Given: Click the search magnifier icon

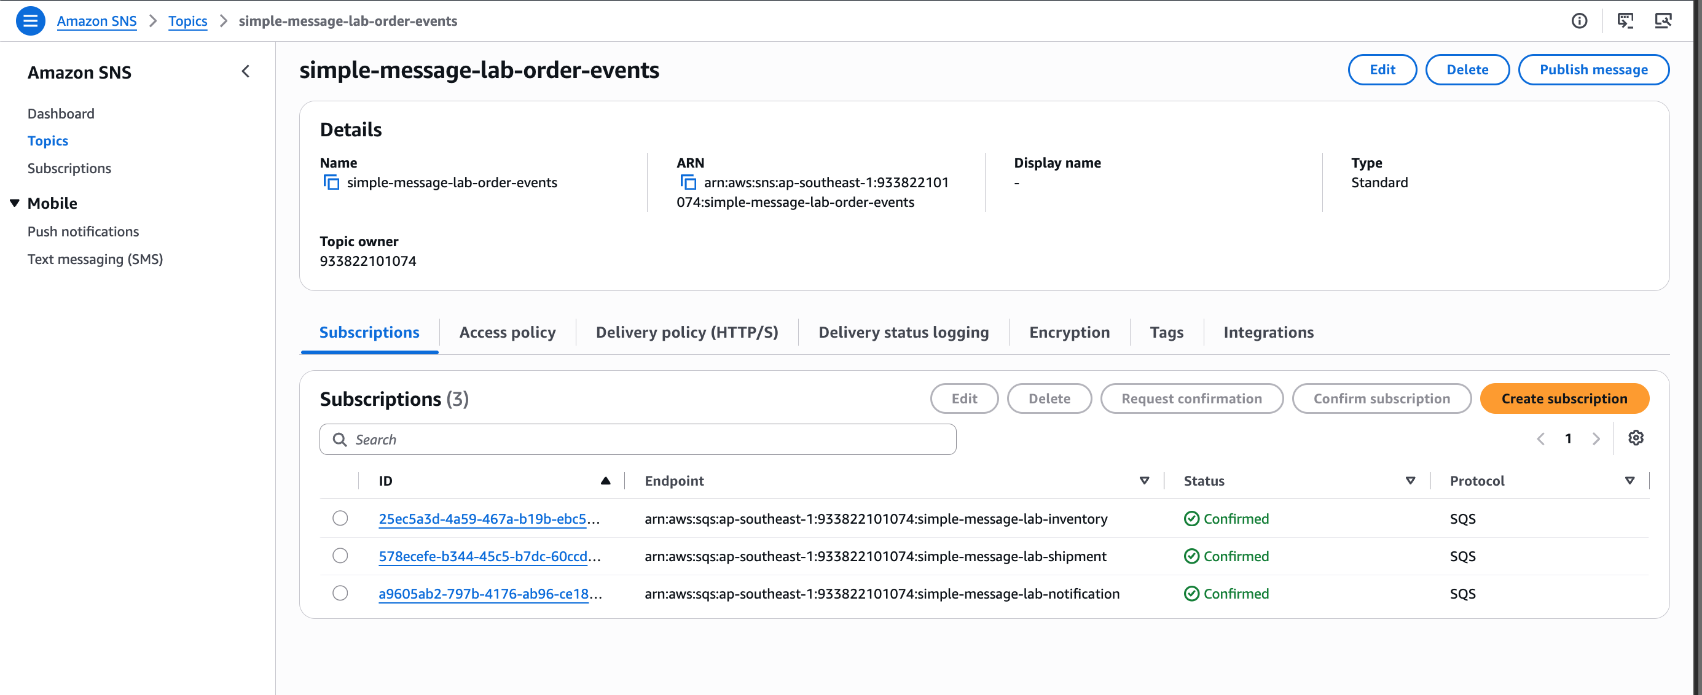Looking at the screenshot, I should 340,440.
